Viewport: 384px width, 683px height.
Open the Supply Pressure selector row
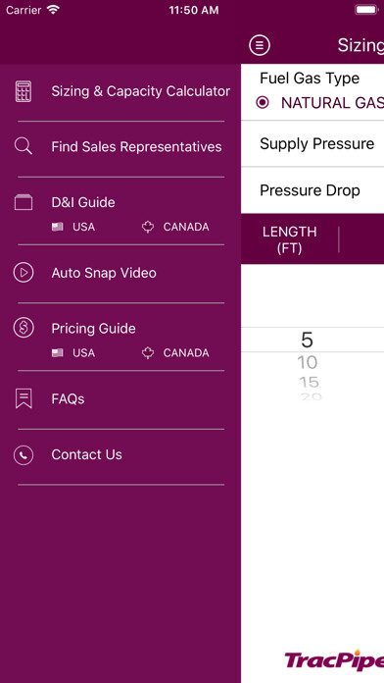[312, 143]
